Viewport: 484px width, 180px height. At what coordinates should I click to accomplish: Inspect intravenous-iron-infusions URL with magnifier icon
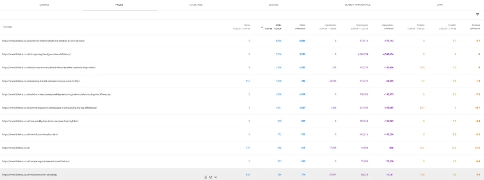pyautogui.click(x=216, y=177)
